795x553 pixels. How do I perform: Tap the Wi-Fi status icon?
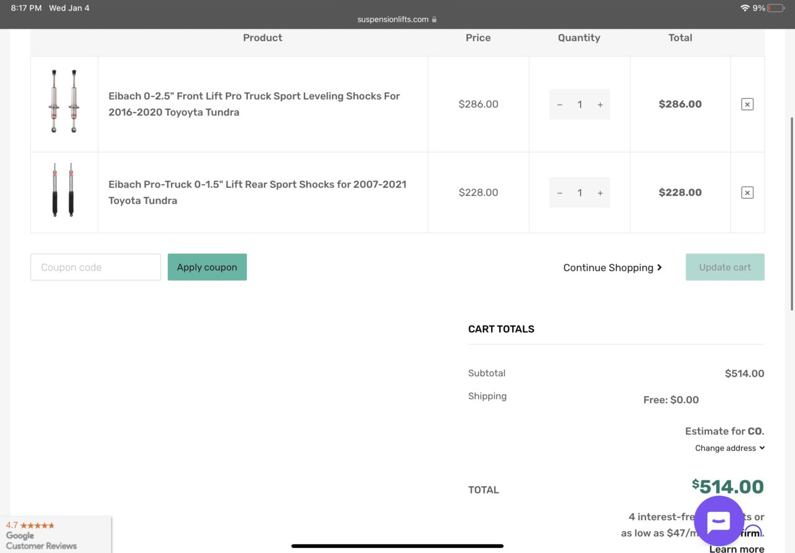pos(744,8)
